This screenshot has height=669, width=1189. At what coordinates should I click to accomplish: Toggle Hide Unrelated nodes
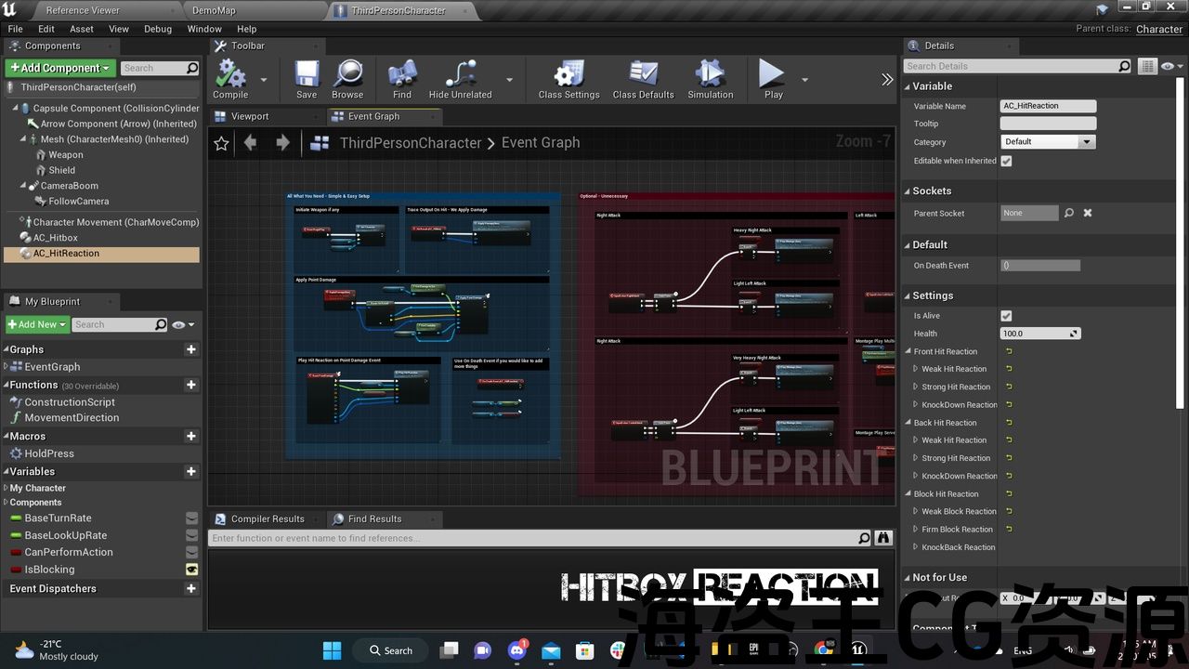459,78
